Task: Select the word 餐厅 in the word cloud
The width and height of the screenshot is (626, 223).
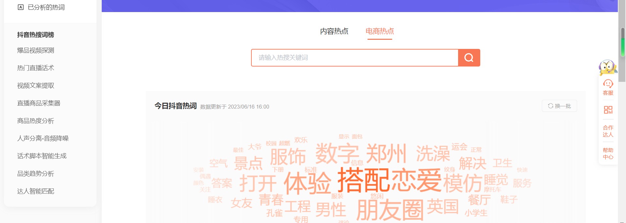Action: (479, 200)
